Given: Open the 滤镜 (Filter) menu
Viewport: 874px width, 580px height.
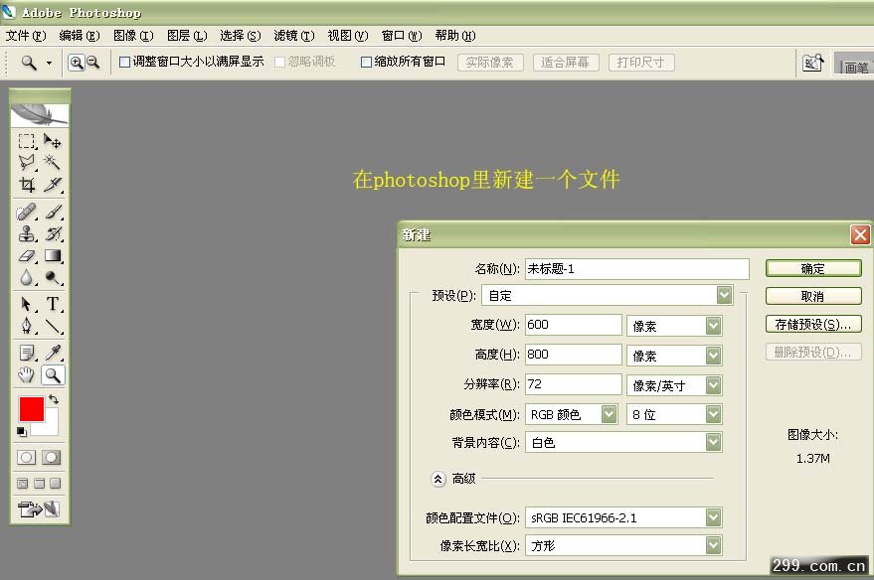Looking at the screenshot, I should coord(293,36).
